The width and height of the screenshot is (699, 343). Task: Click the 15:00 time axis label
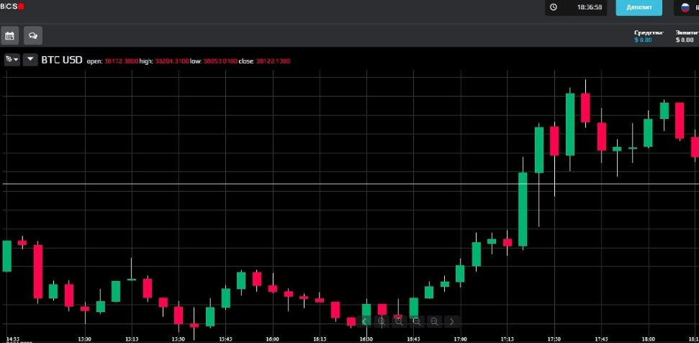pyautogui.click(x=85, y=339)
